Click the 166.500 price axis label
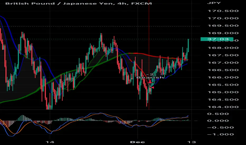Viewport: 246px width, 145px height. pyautogui.click(x=223, y=70)
